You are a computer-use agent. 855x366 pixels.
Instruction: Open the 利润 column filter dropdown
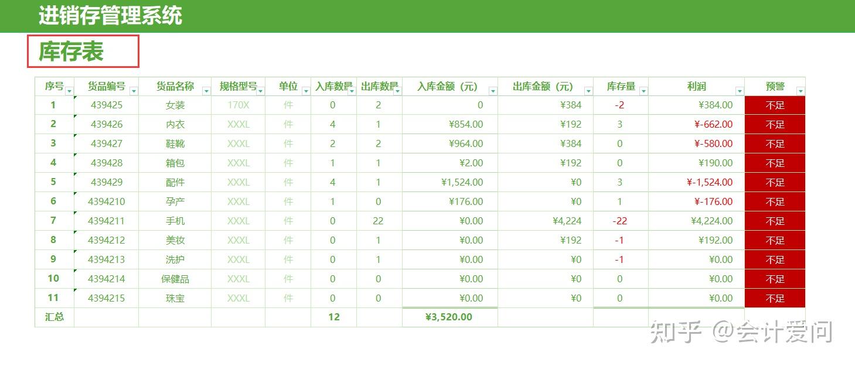(740, 91)
